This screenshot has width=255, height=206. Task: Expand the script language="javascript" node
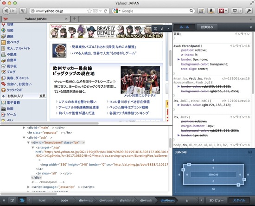28,187
